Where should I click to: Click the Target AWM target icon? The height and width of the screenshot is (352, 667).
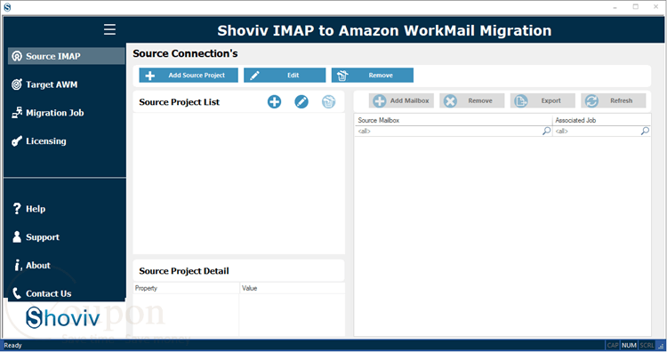pos(17,84)
